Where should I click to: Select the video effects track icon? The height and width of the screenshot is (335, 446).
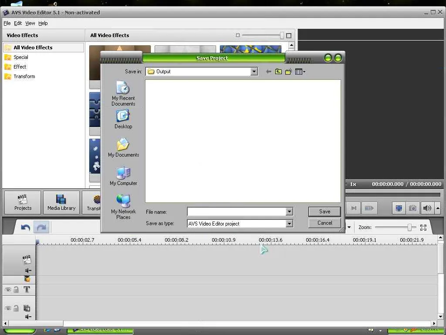(27, 279)
